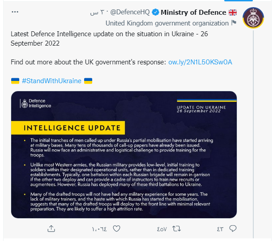Click the Ukraine flag after the hashtag
The image size is (273, 241).
tap(88, 81)
